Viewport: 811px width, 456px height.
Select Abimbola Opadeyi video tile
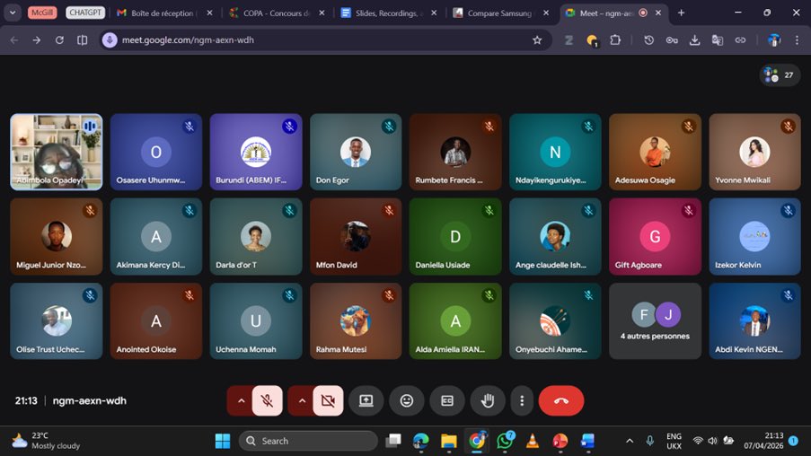coord(57,152)
